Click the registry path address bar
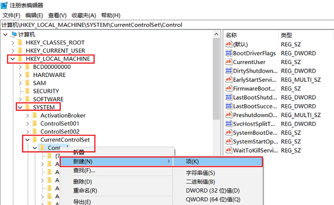This screenshot has width=334, height=205. coord(167,25)
